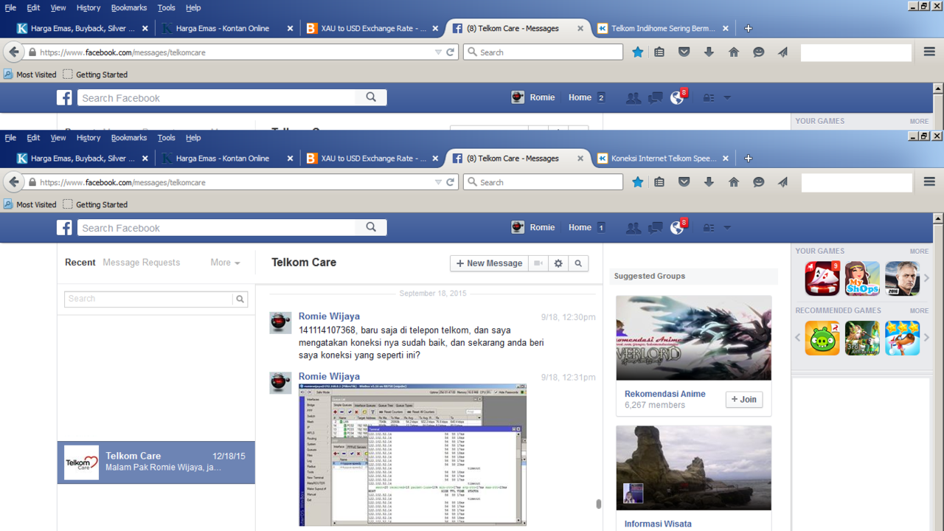Viewport: 944px width, 531px height.
Task: Open new tab plus button, front window
Action: tap(749, 159)
